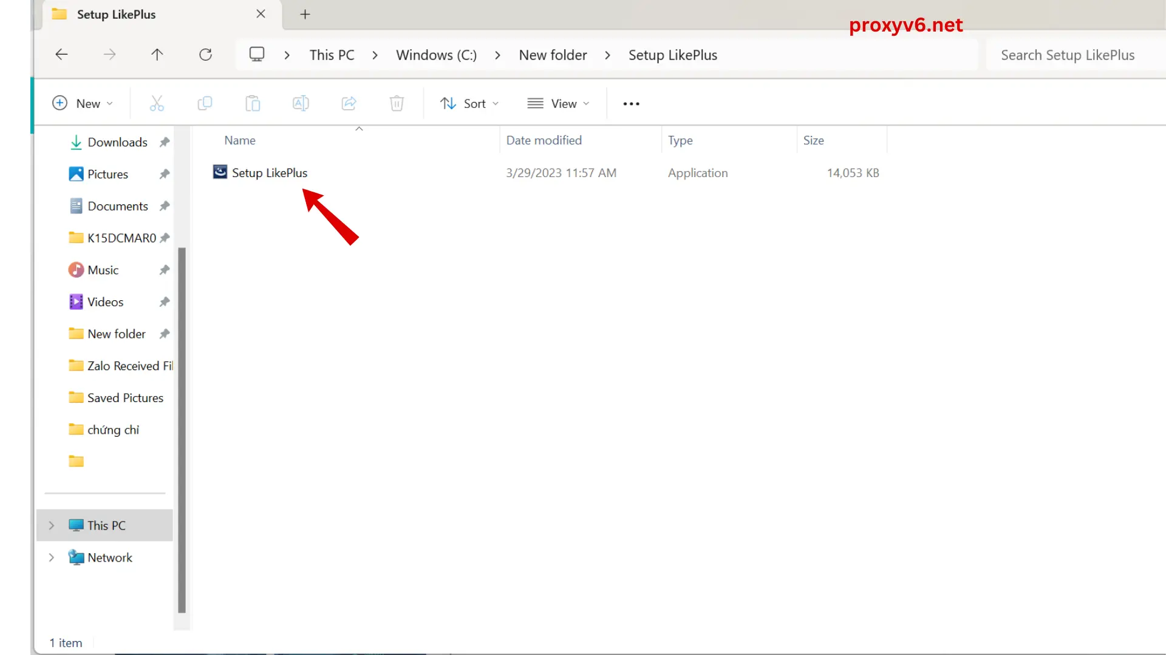The image size is (1166, 655).
Task: Click the 14,053 KB size cell
Action: click(x=853, y=173)
